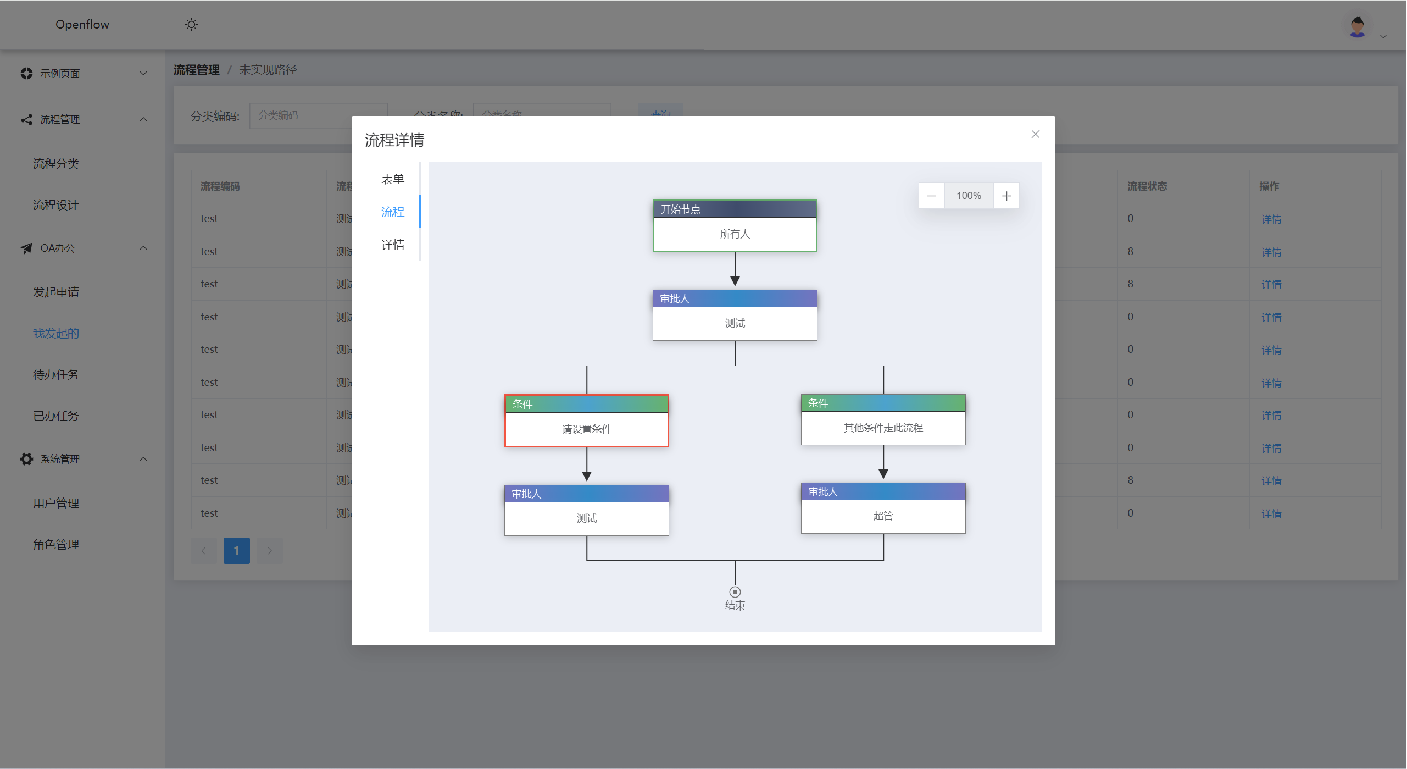Collapse the 系统管理 menu chevron
The width and height of the screenshot is (1407, 769).
pyautogui.click(x=143, y=459)
